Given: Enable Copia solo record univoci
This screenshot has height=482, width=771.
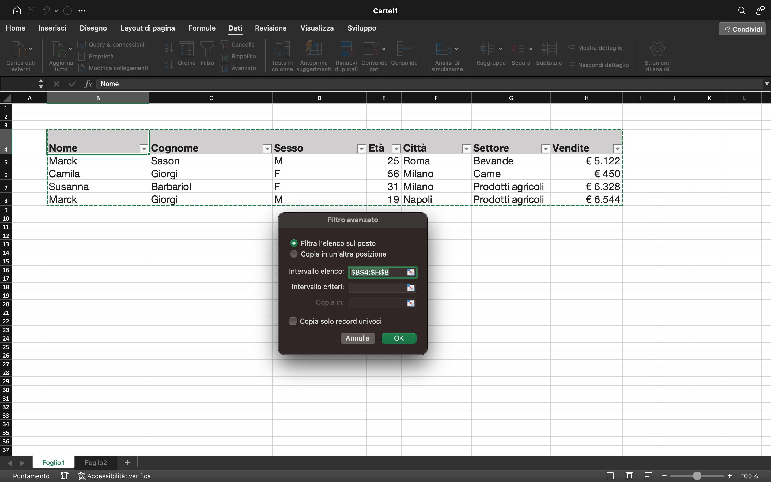Looking at the screenshot, I should point(293,321).
